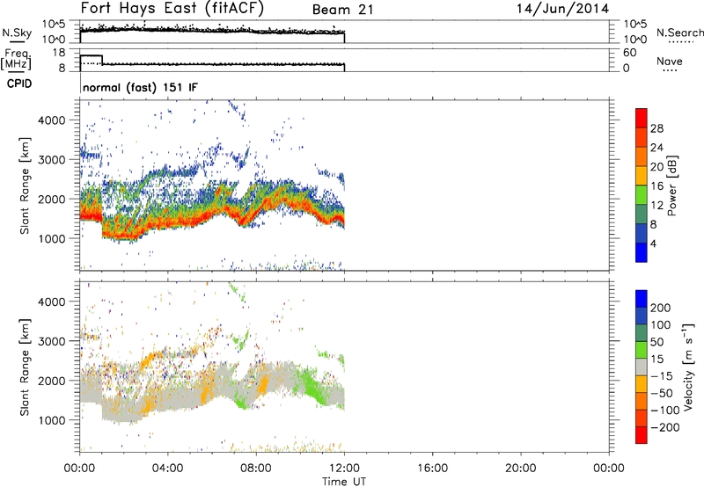Click the 'Freq. [MHz]' axis label
The width and height of the screenshot is (704, 487).
[16, 59]
